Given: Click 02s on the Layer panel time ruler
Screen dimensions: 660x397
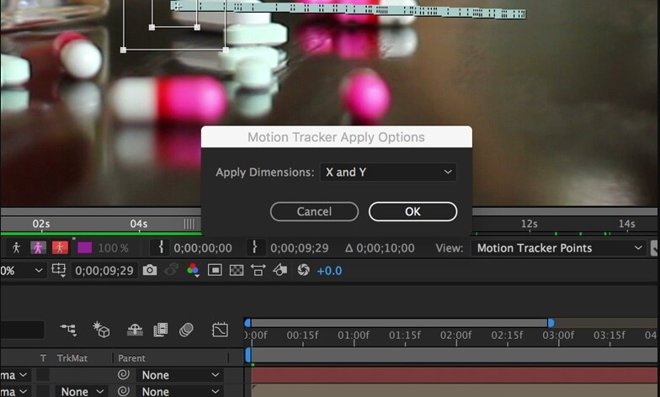Looking at the screenshot, I should (x=41, y=224).
